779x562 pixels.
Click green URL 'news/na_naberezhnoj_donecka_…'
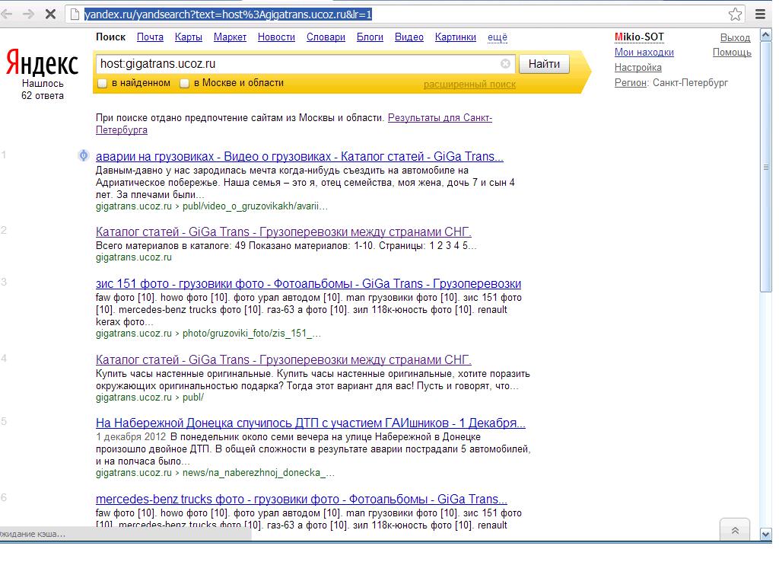(x=259, y=472)
